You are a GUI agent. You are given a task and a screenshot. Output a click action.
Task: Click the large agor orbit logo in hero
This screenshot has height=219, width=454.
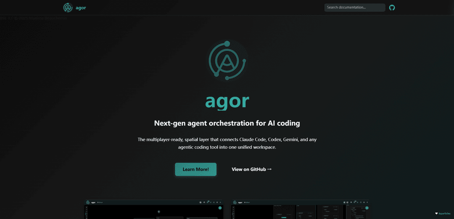(x=227, y=61)
